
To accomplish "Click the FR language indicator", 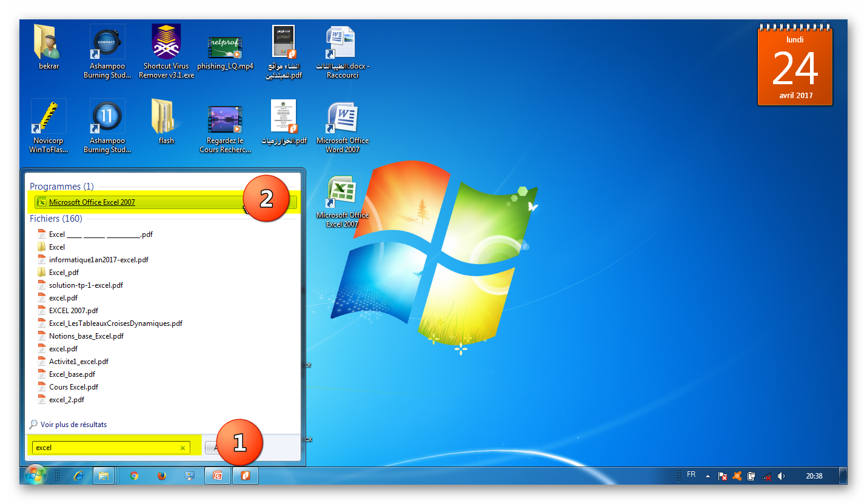I will click(x=691, y=475).
